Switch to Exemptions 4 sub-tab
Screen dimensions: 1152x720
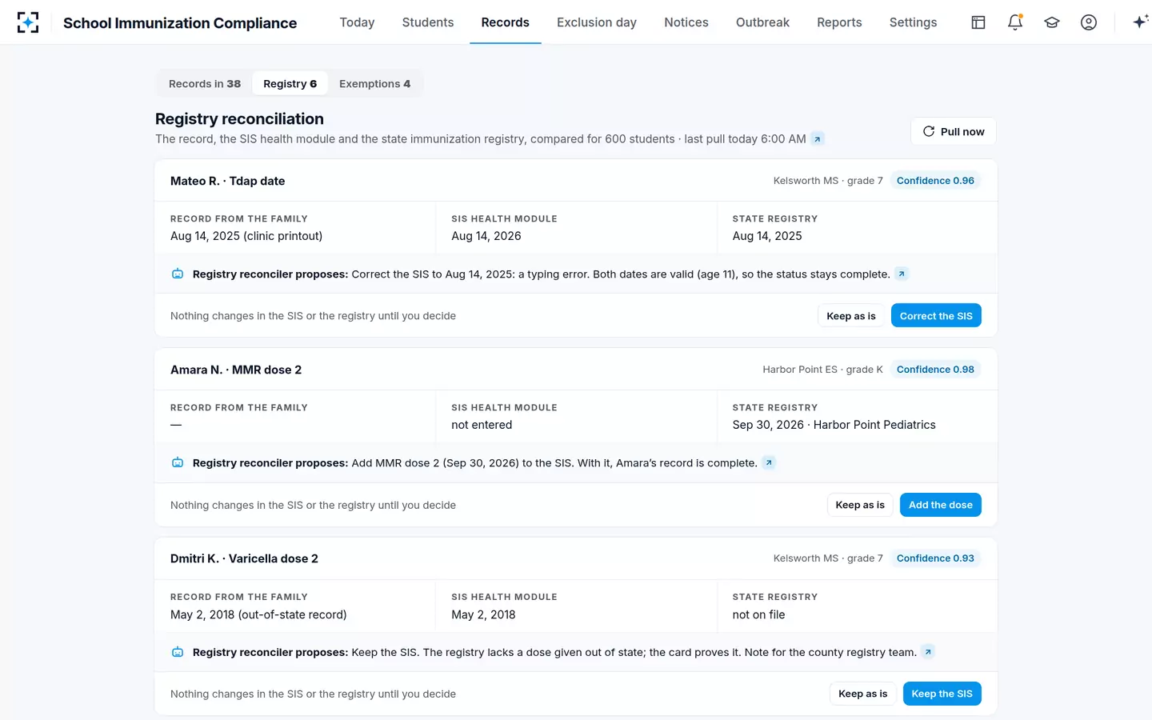[x=374, y=84]
